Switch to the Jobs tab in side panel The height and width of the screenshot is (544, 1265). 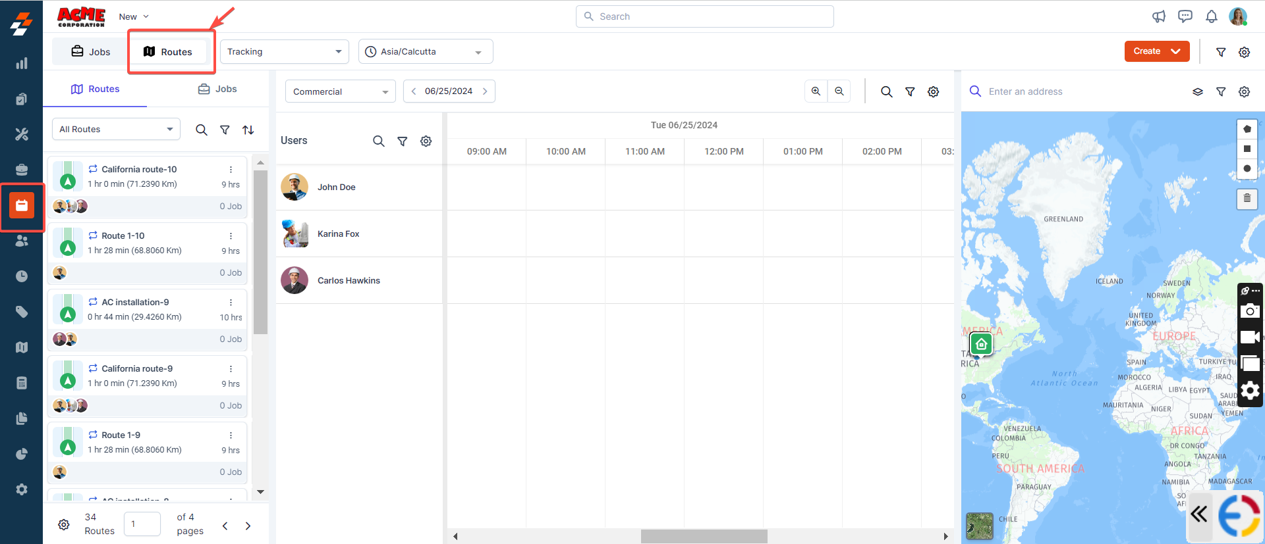tap(217, 89)
